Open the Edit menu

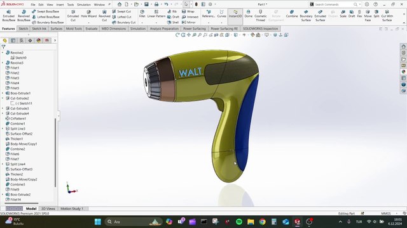41,4
